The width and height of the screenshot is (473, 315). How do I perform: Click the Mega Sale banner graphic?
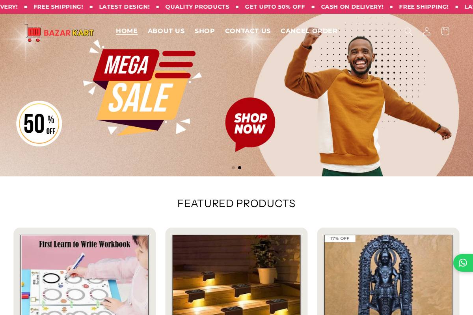(142, 87)
